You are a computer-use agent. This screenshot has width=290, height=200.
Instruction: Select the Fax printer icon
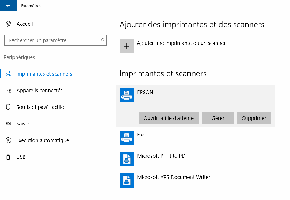[x=127, y=138]
